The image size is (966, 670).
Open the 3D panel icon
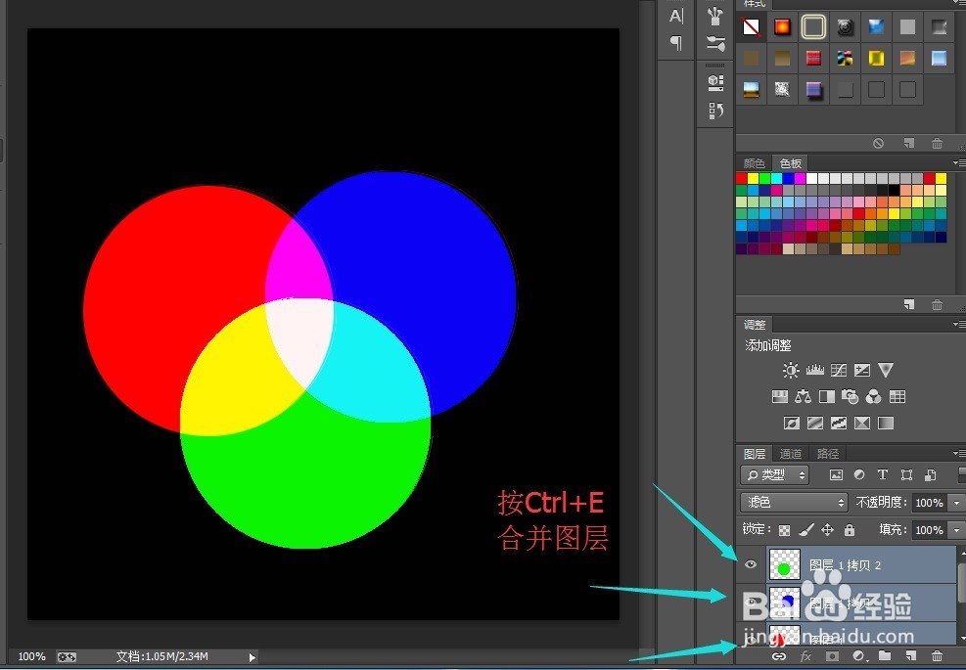pos(715,83)
